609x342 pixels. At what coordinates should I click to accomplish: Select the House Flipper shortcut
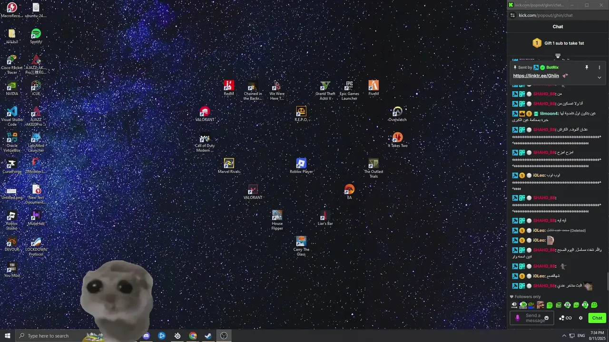[x=277, y=221]
